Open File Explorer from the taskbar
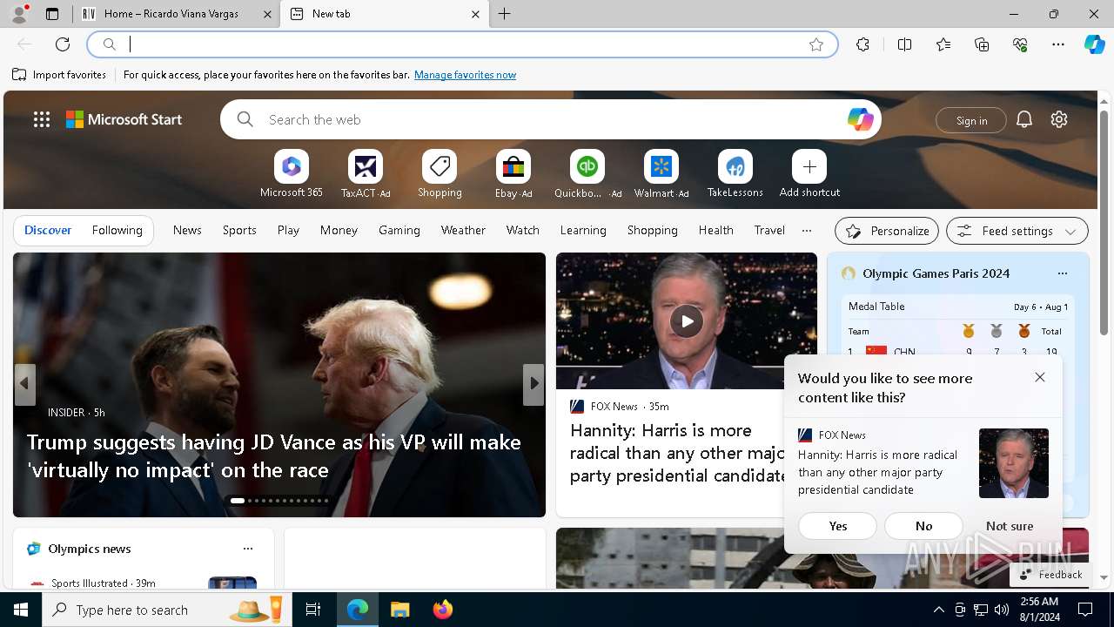 (399, 610)
